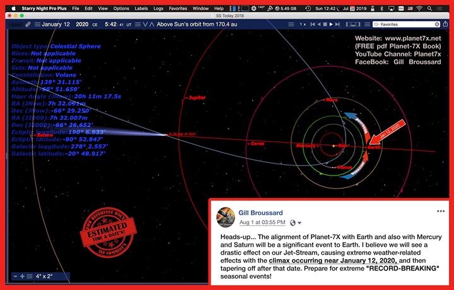Click the increase elevation up-arrow icon
The image size is (454, 290).
click(x=152, y=25)
